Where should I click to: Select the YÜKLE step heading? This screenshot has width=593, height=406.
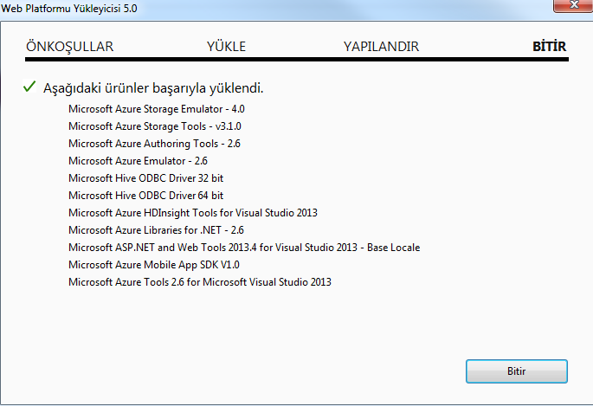click(226, 47)
